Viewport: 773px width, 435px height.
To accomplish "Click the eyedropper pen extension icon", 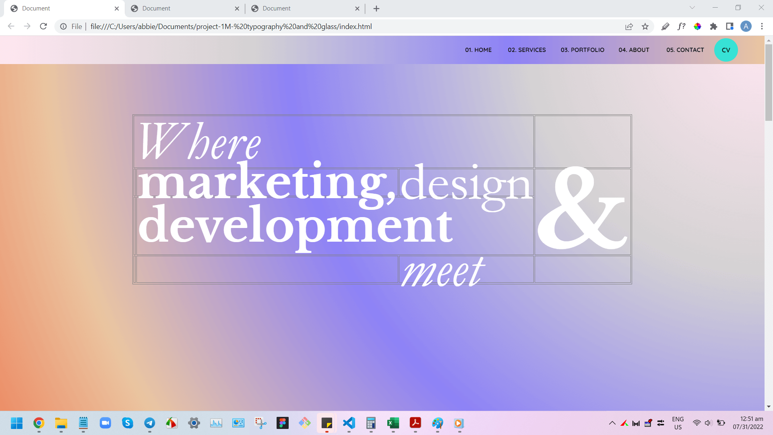I will click(x=665, y=27).
